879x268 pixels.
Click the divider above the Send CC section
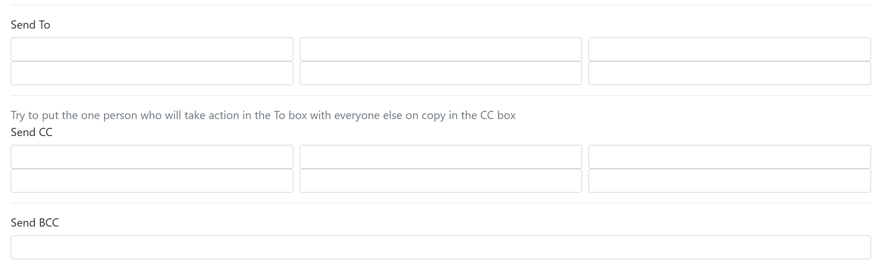[x=440, y=95]
